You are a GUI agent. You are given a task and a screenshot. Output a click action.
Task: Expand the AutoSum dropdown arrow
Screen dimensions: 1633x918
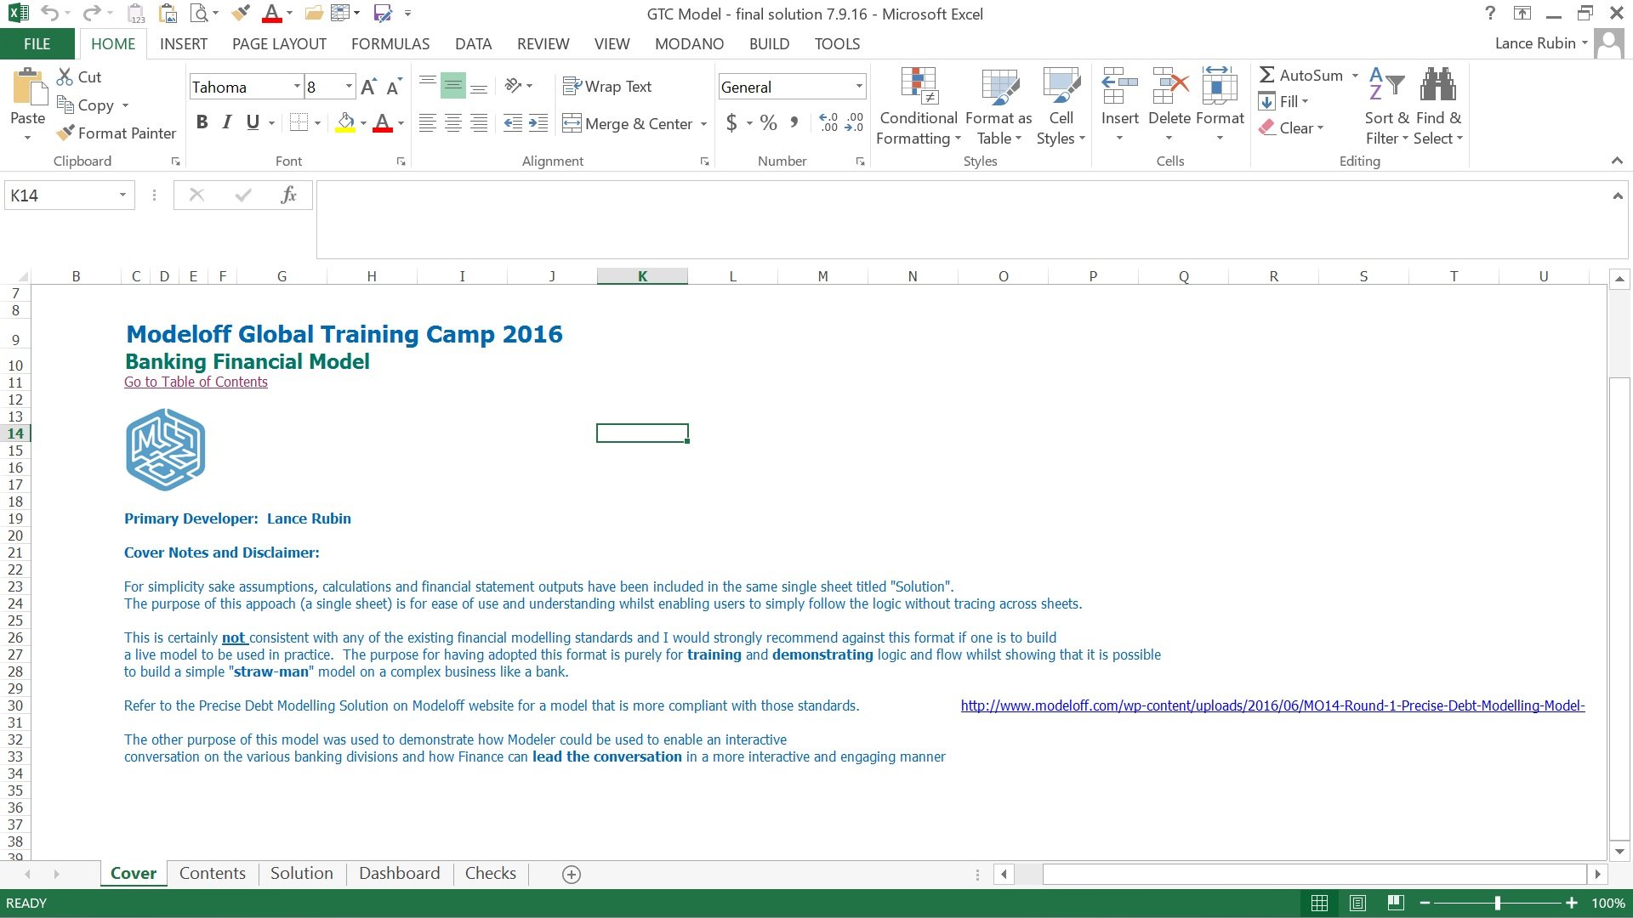click(x=1355, y=76)
